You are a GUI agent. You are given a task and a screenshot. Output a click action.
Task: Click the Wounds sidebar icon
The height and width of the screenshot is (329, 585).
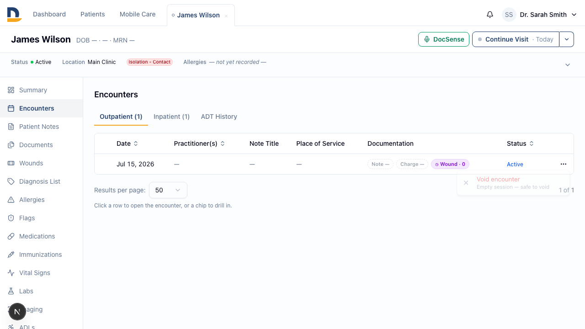(11, 163)
